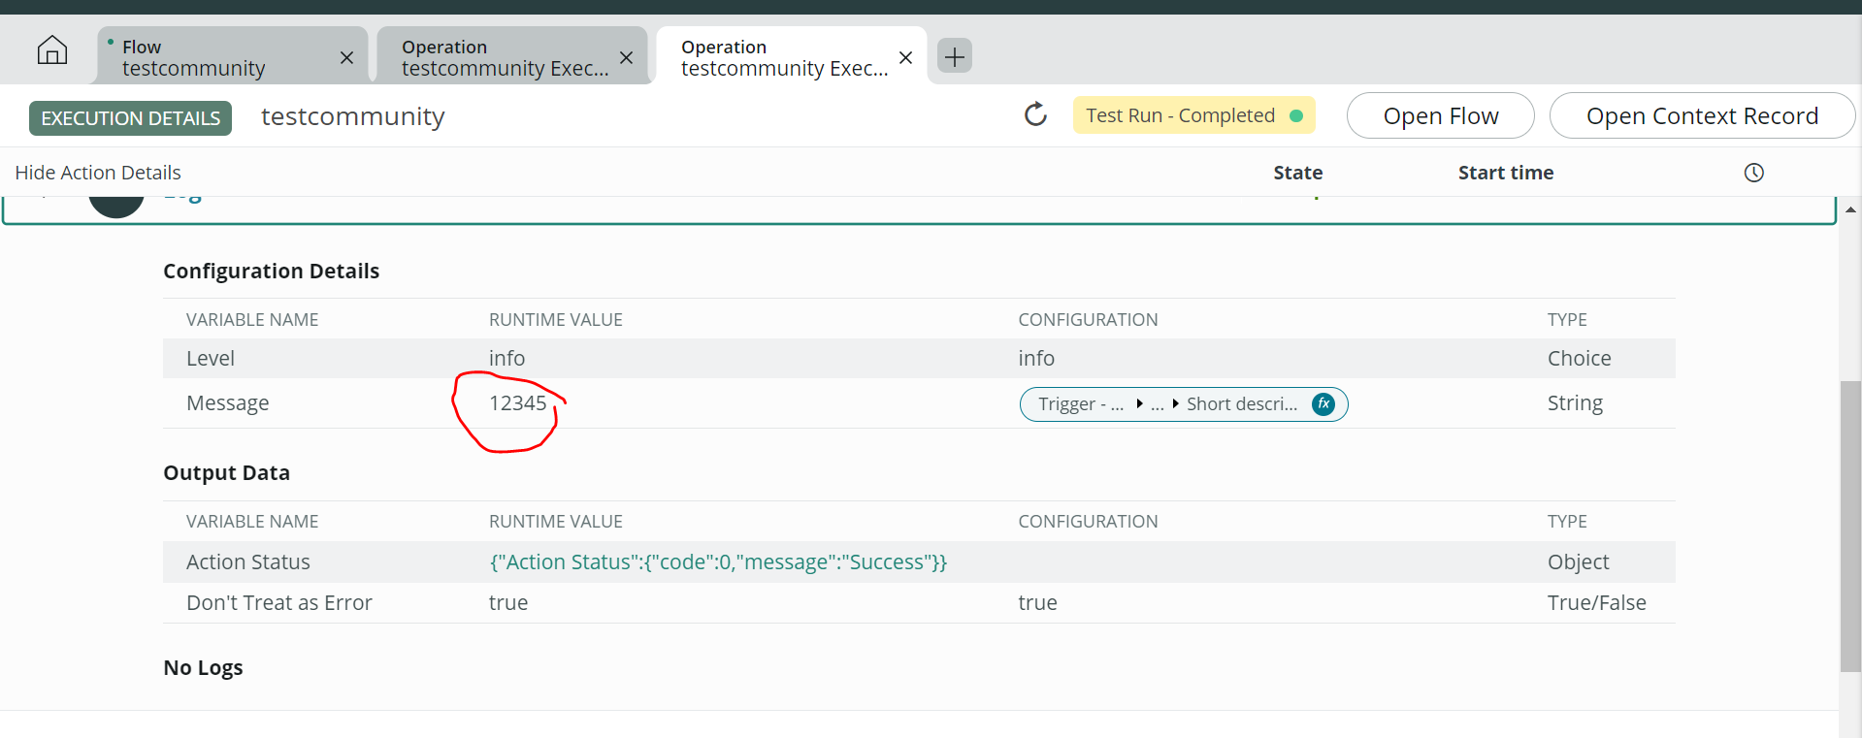Click the Message variable name

click(228, 403)
